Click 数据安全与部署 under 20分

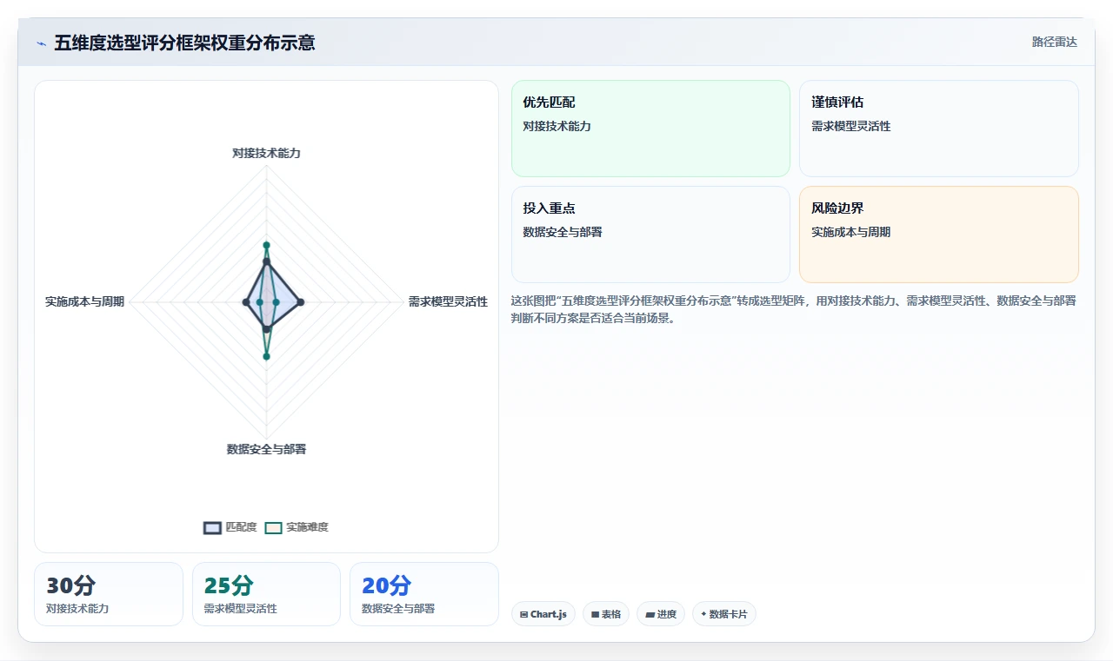[x=398, y=609]
